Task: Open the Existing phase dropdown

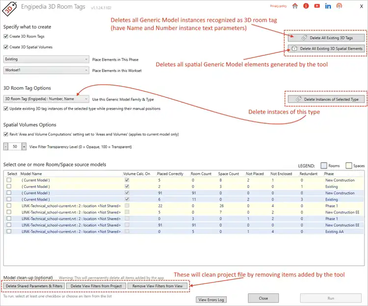Action: pos(46,59)
